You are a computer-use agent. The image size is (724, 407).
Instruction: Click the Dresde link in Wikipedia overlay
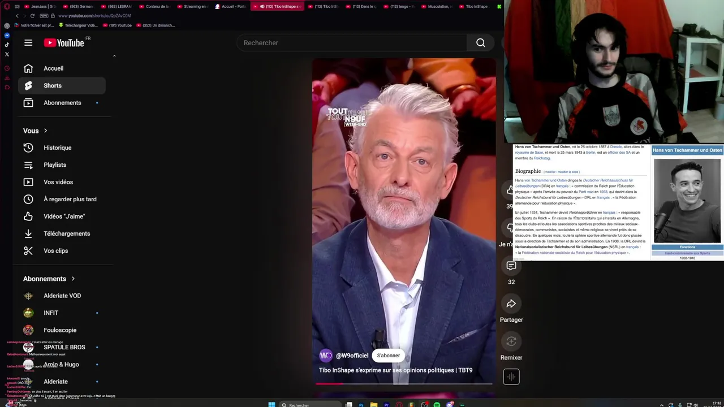click(615, 146)
